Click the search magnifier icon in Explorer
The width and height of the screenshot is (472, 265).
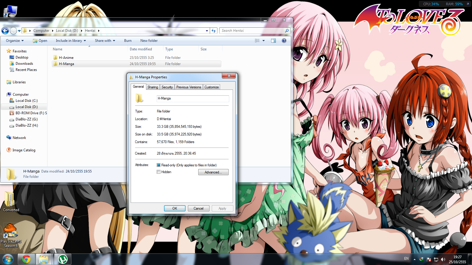(287, 31)
